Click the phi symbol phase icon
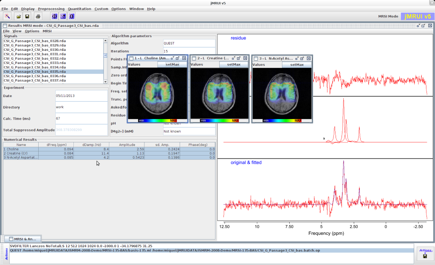 [54, 16]
